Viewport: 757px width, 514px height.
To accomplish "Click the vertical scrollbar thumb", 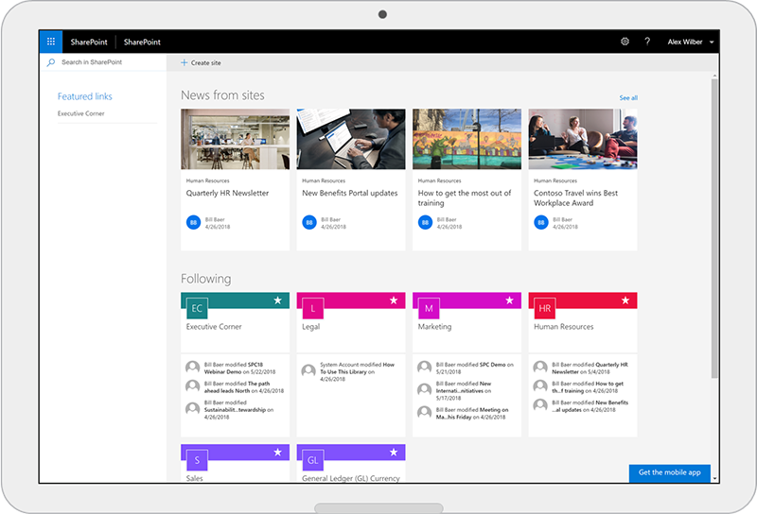I will [714, 228].
